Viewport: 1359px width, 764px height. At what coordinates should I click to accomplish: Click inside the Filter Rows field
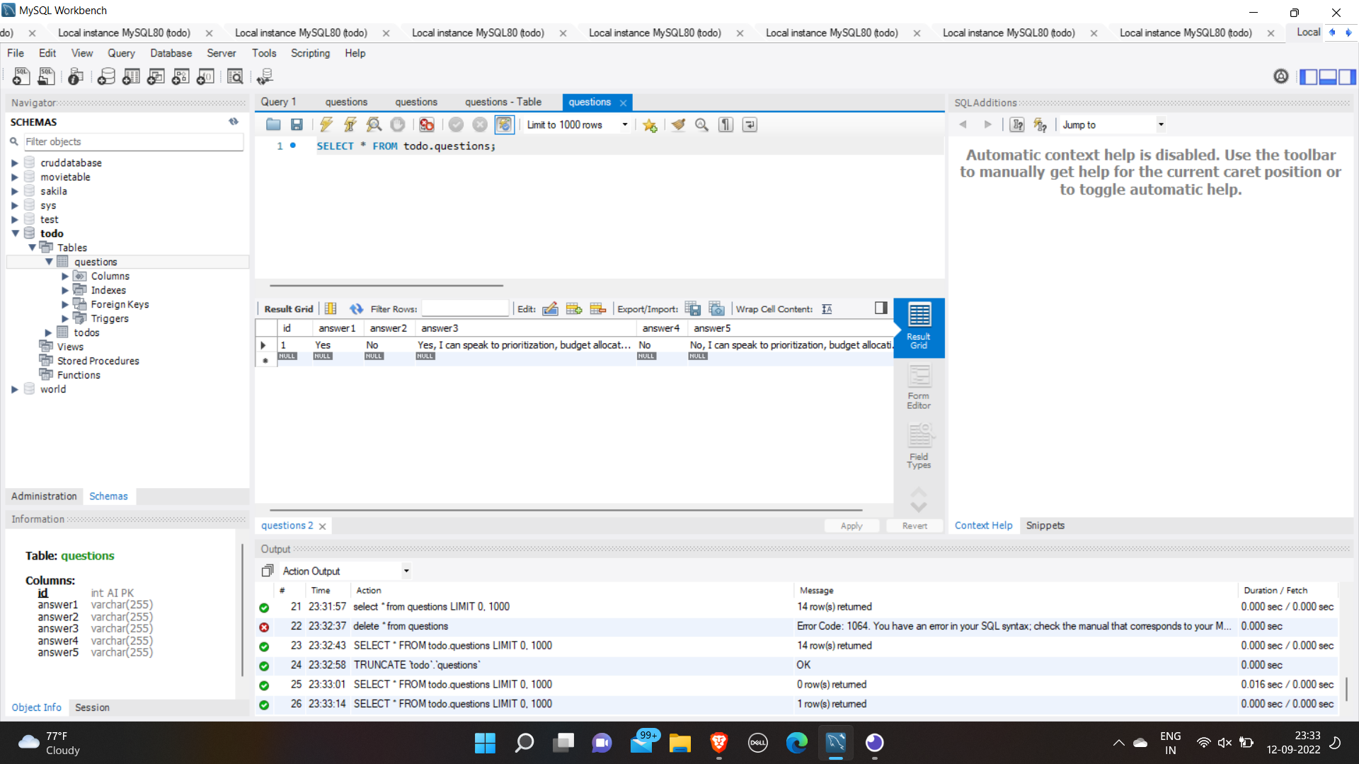465,308
